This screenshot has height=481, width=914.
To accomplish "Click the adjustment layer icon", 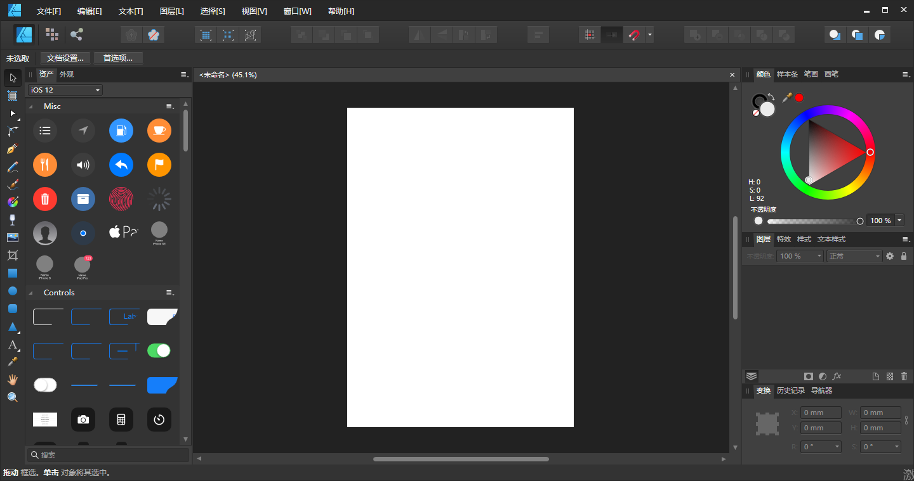I will pos(822,376).
